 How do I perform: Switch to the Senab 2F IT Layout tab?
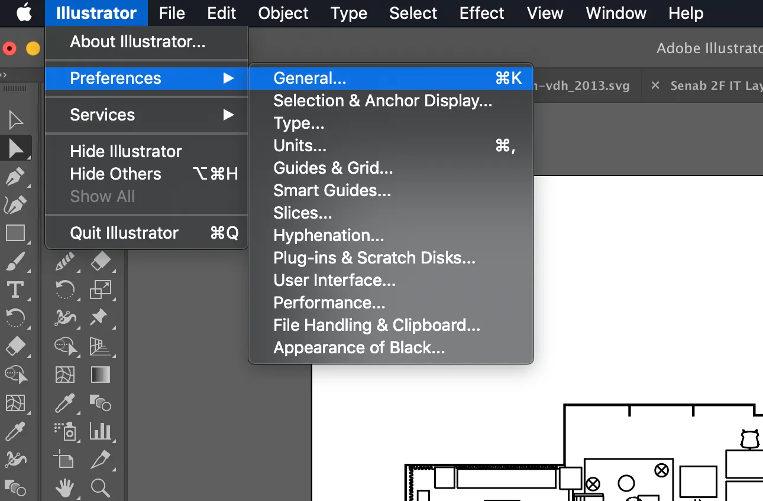pyautogui.click(x=716, y=85)
